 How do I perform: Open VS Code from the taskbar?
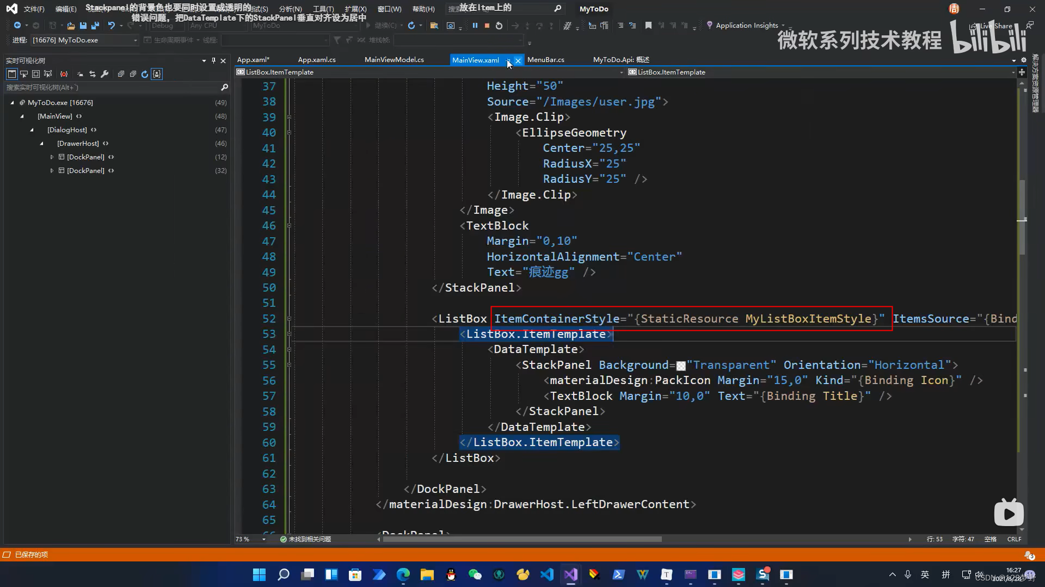(x=547, y=574)
